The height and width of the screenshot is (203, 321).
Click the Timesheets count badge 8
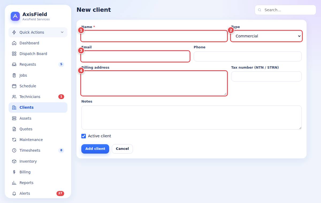coord(61,150)
